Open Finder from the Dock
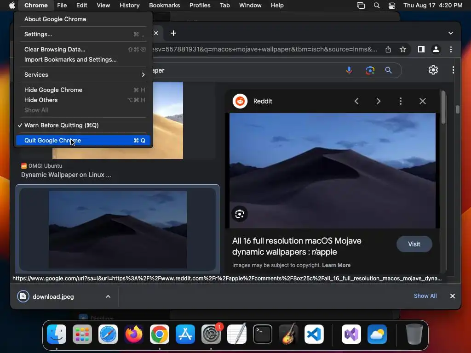 [x=57, y=334]
